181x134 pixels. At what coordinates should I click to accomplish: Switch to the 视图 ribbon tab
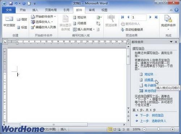(x=104, y=10)
